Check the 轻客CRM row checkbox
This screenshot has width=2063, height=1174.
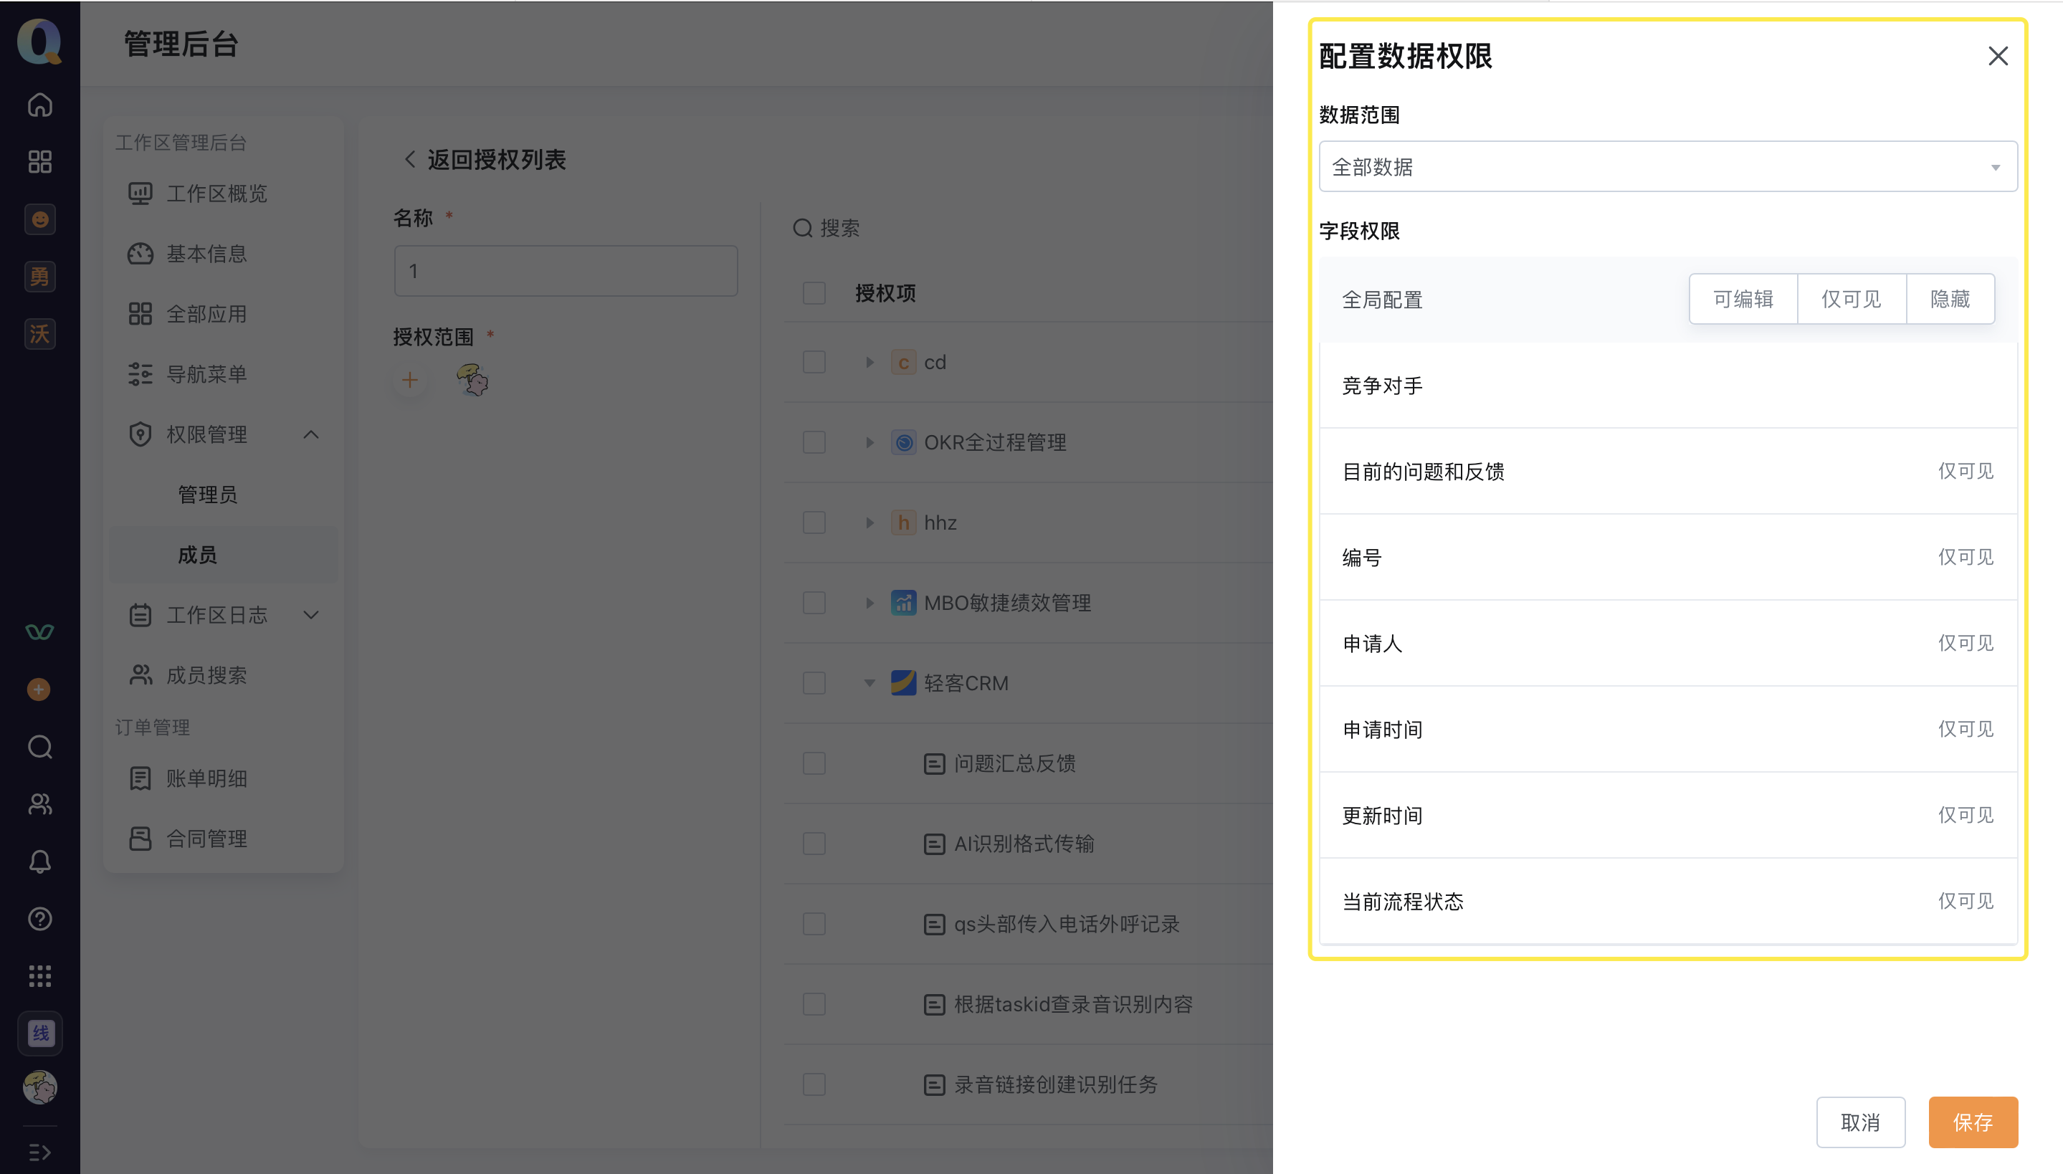814,683
